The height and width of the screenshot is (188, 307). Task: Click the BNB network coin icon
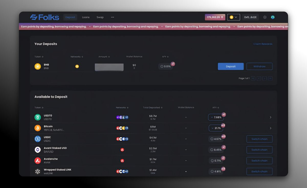point(77,66)
